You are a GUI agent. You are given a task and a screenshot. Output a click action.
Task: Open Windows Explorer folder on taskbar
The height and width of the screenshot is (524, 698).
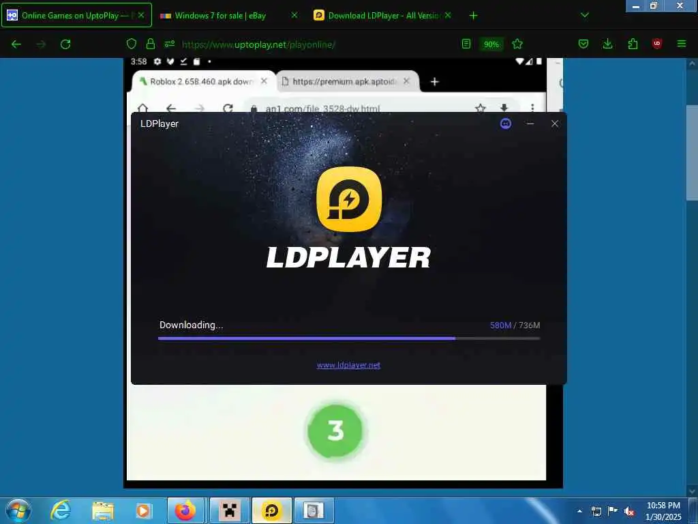(x=103, y=510)
